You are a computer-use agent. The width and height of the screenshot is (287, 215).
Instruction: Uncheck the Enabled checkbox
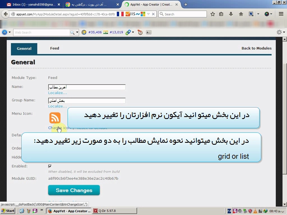pos(50,166)
